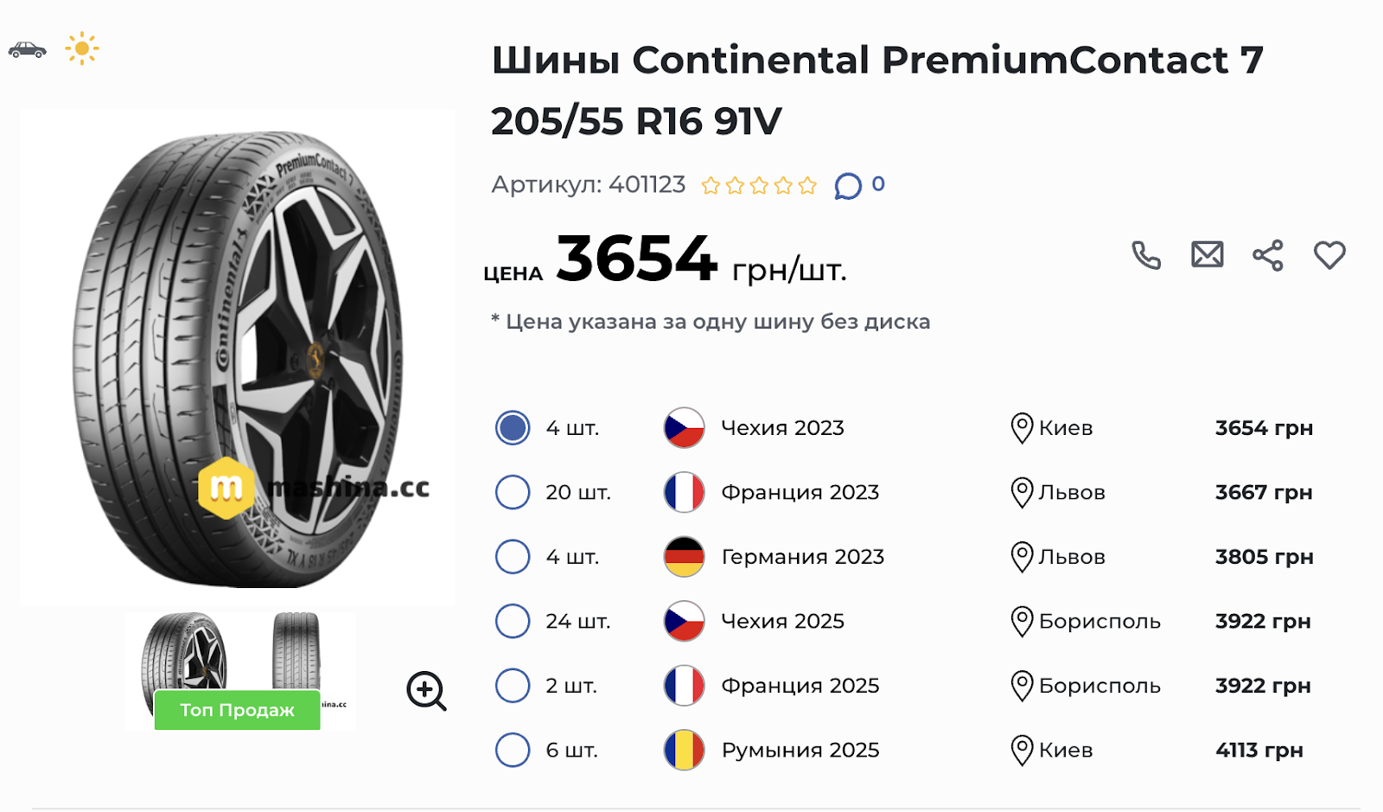
Task: Add tire to favorites with heart icon
Action: coord(1329,255)
